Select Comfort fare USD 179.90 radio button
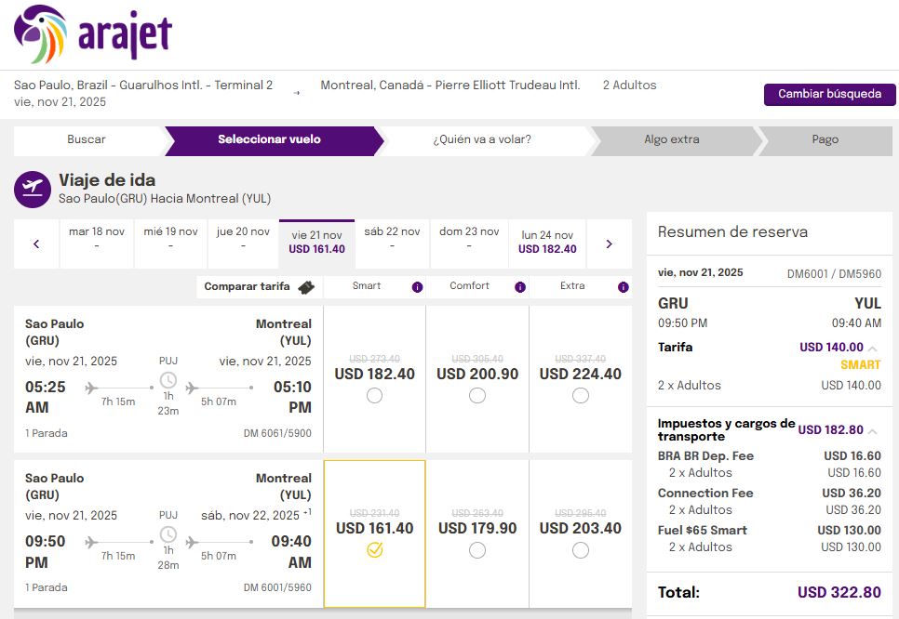The image size is (899, 619). [477, 549]
